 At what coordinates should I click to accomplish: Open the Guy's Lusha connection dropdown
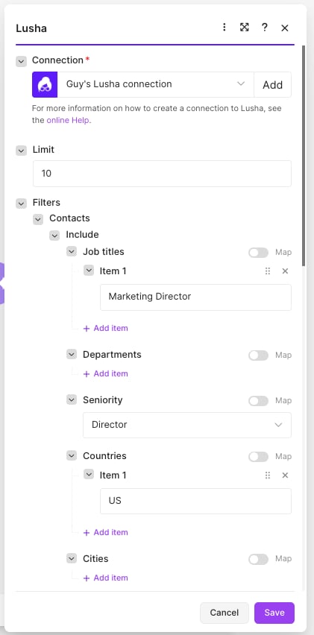(x=156, y=85)
